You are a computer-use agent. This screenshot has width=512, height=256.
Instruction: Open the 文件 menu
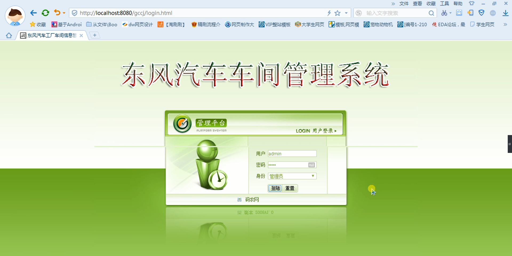[404, 3]
